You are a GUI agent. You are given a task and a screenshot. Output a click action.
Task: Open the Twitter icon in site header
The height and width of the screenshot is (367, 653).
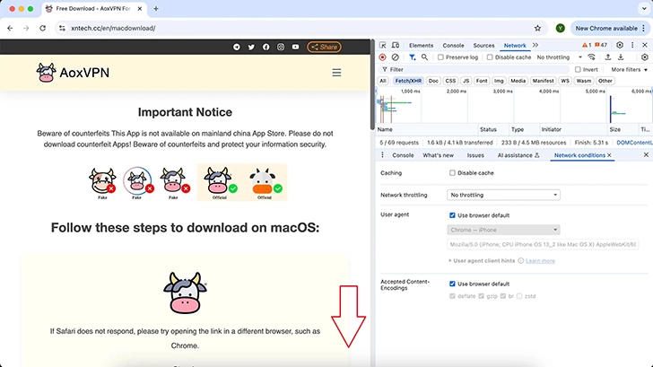pos(251,47)
